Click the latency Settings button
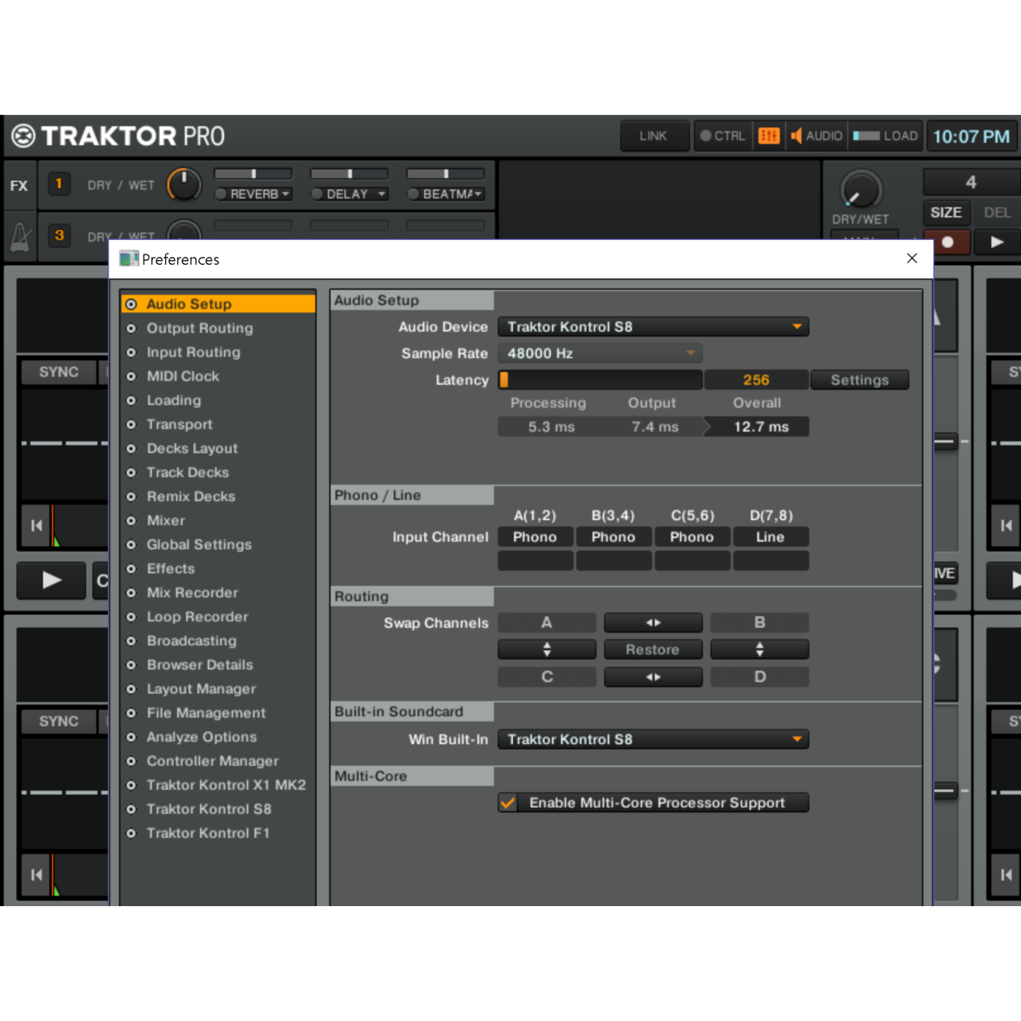This screenshot has width=1021, height=1021. (860, 380)
